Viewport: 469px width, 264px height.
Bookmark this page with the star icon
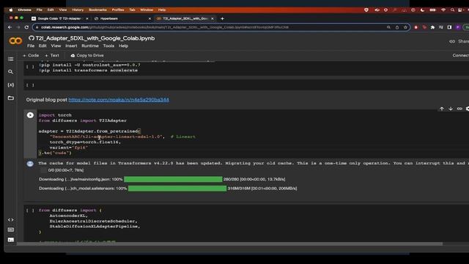coord(405,27)
